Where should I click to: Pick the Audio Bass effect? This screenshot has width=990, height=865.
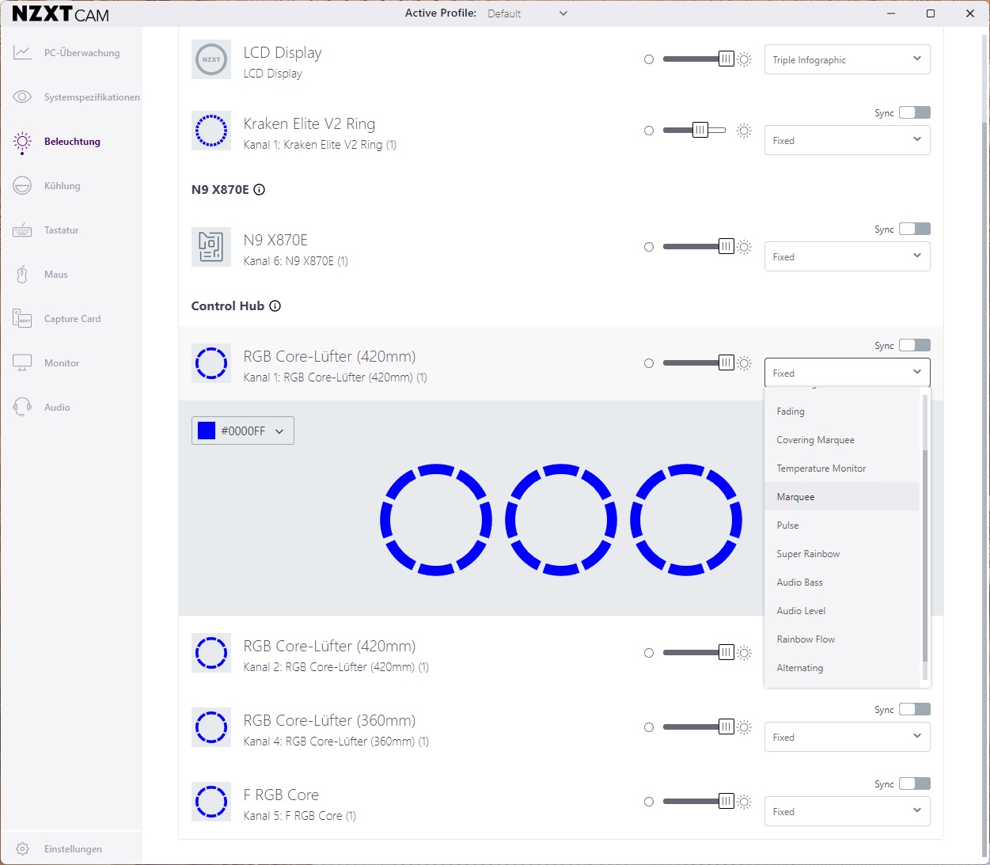pos(842,582)
